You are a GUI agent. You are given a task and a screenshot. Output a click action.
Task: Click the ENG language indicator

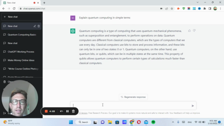coord(190,122)
